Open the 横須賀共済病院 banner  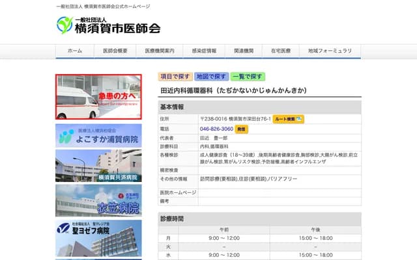point(98,166)
